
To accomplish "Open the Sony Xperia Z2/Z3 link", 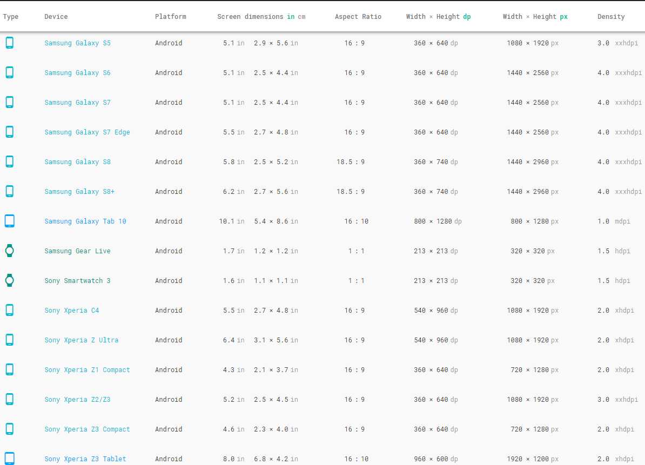I will (77, 400).
